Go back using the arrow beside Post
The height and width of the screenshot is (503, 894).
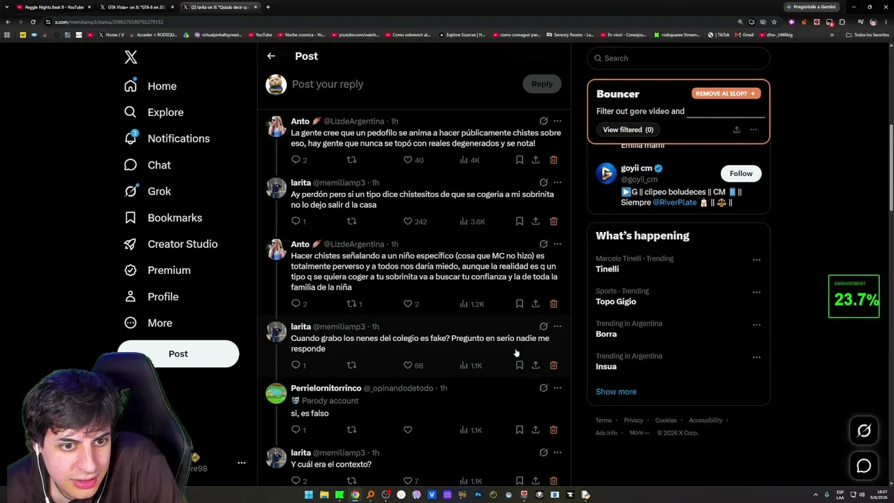pyautogui.click(x=271, y=56)
